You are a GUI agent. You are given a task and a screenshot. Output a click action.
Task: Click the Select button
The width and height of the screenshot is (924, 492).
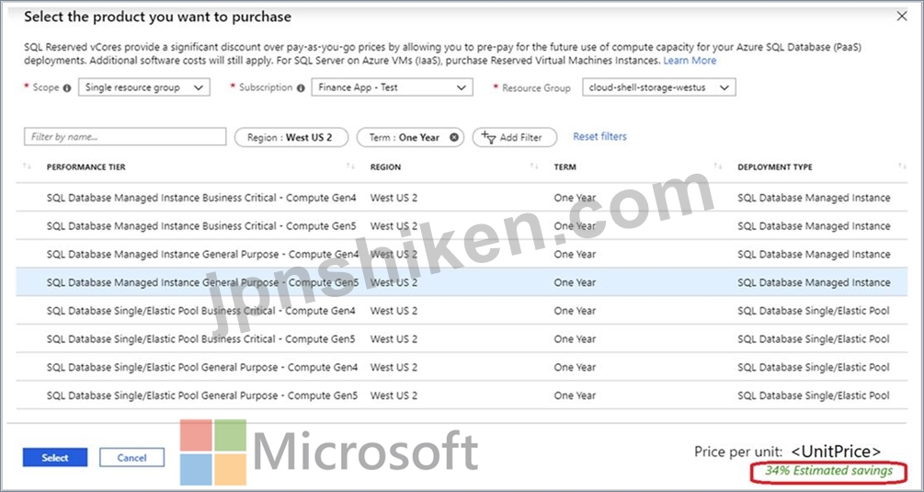(55, 457)
